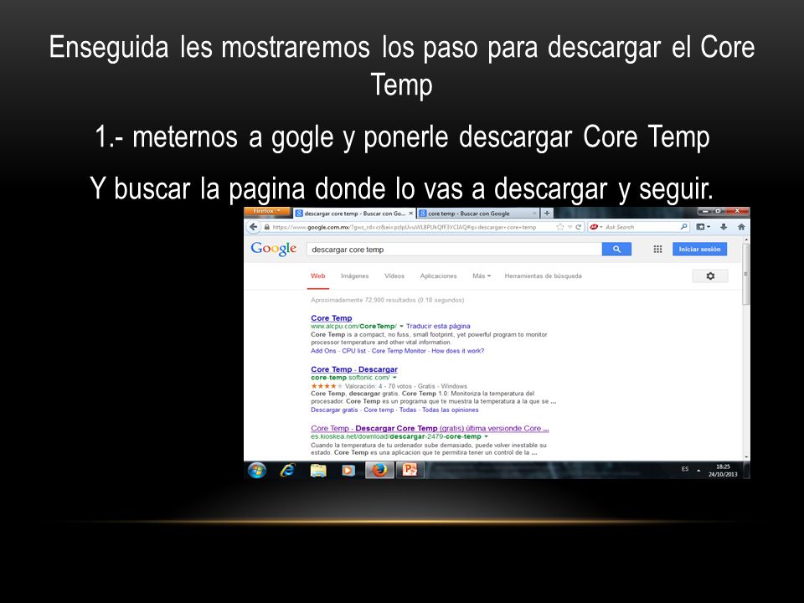This screenshot has height=603, width=804.
Task: Select the Aplicaciones results tab
Action: (x=438, y=276)
